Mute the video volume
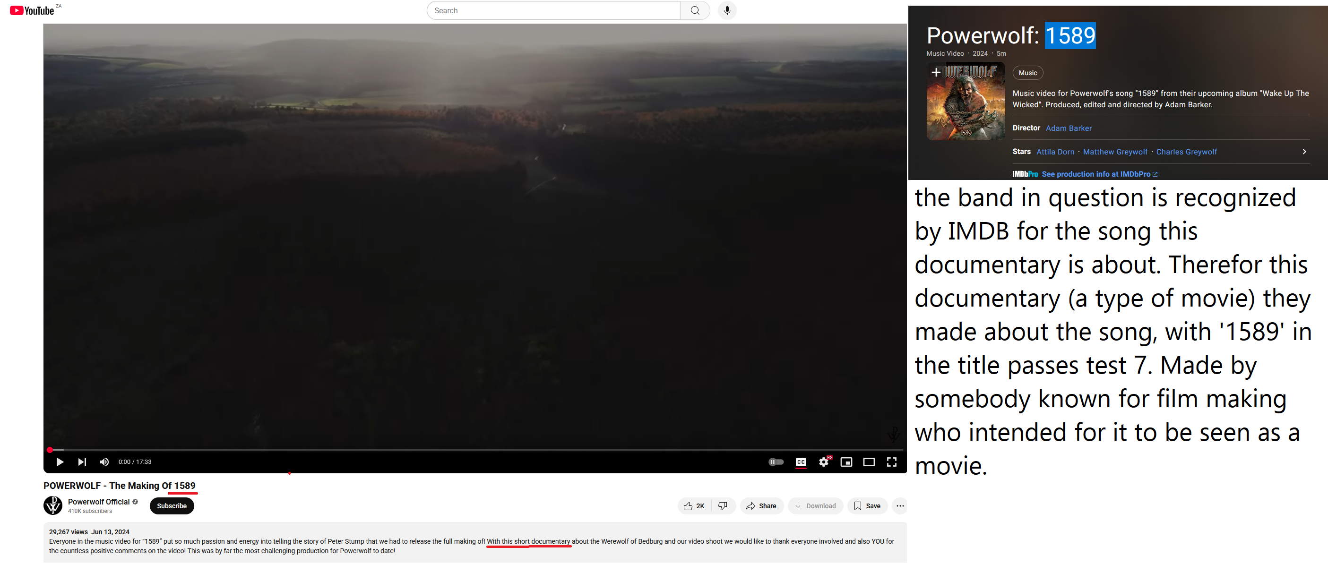 pyautogui.click(x=104, y=462)
